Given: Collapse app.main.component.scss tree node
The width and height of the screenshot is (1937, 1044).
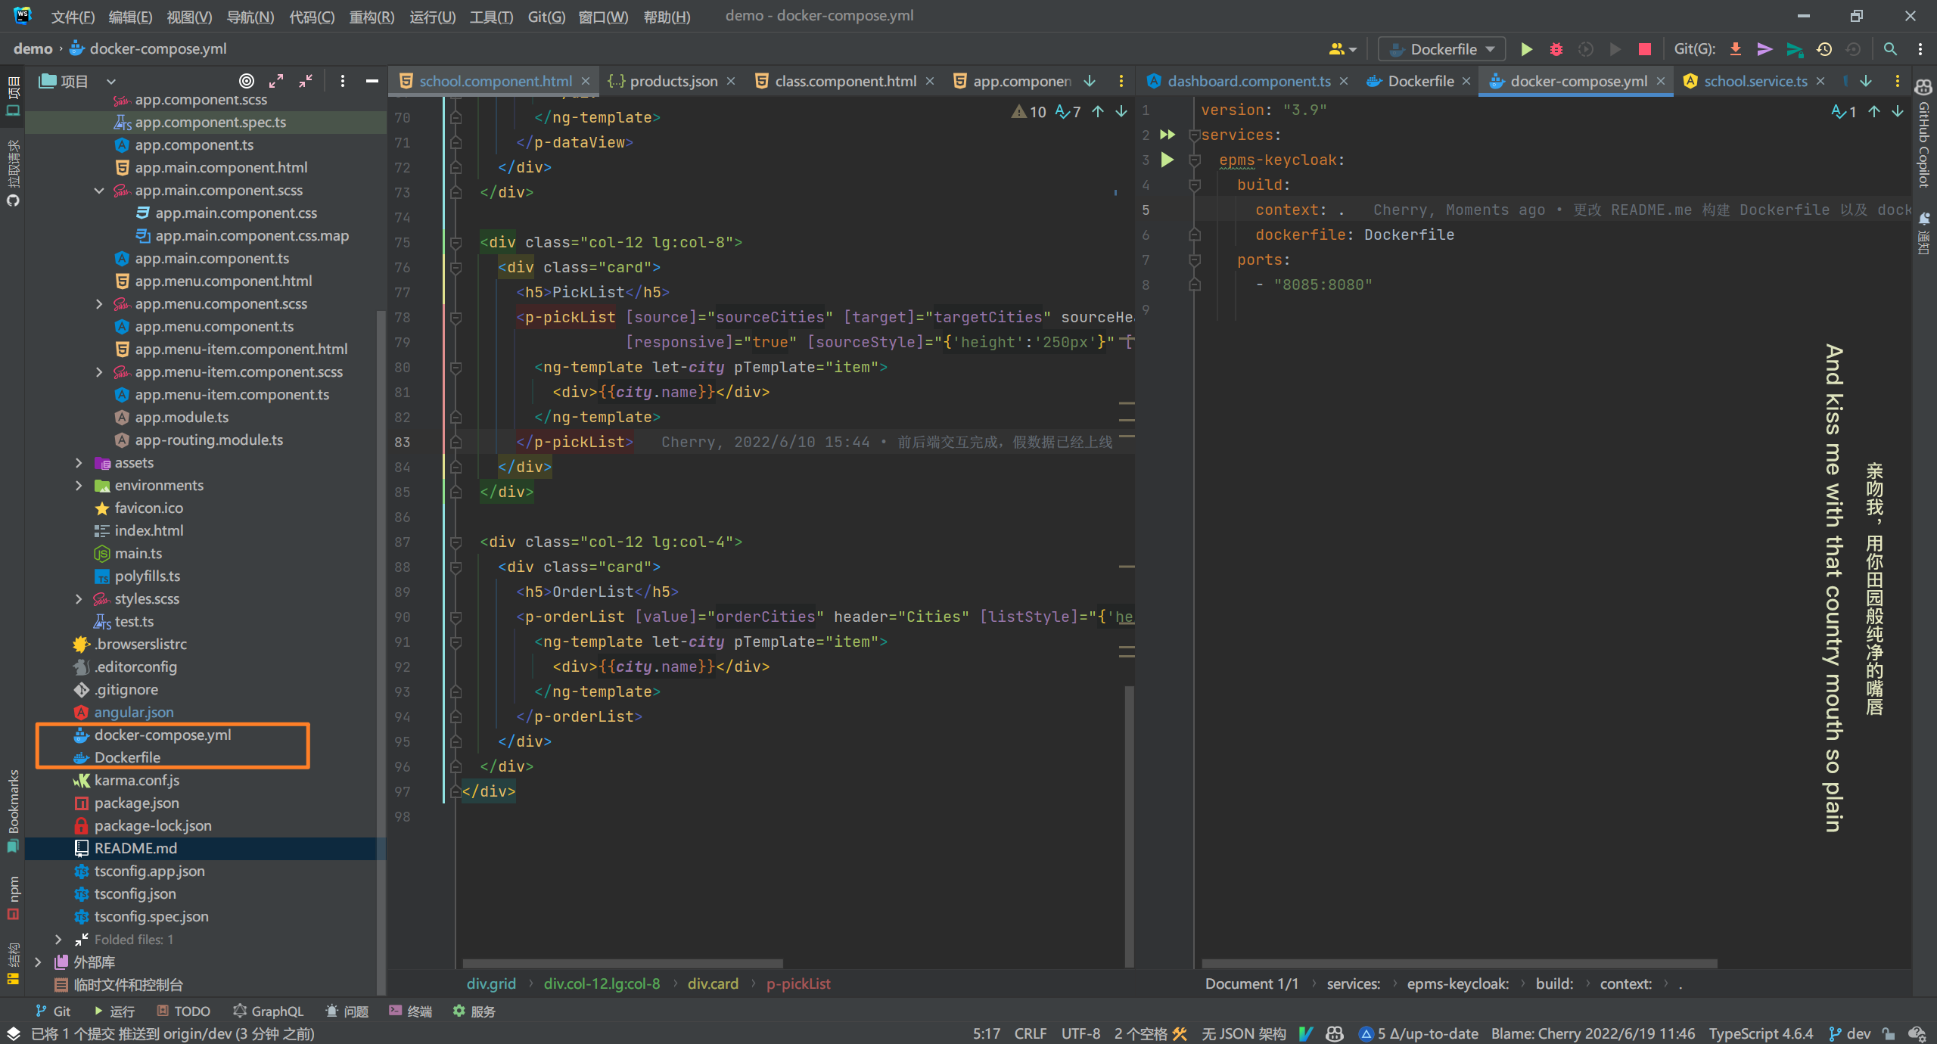Looking at the screenshot, I should 99,191.
